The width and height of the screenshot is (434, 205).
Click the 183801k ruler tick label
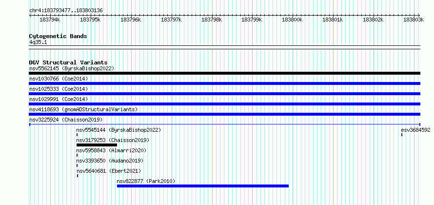pos(333,20)
